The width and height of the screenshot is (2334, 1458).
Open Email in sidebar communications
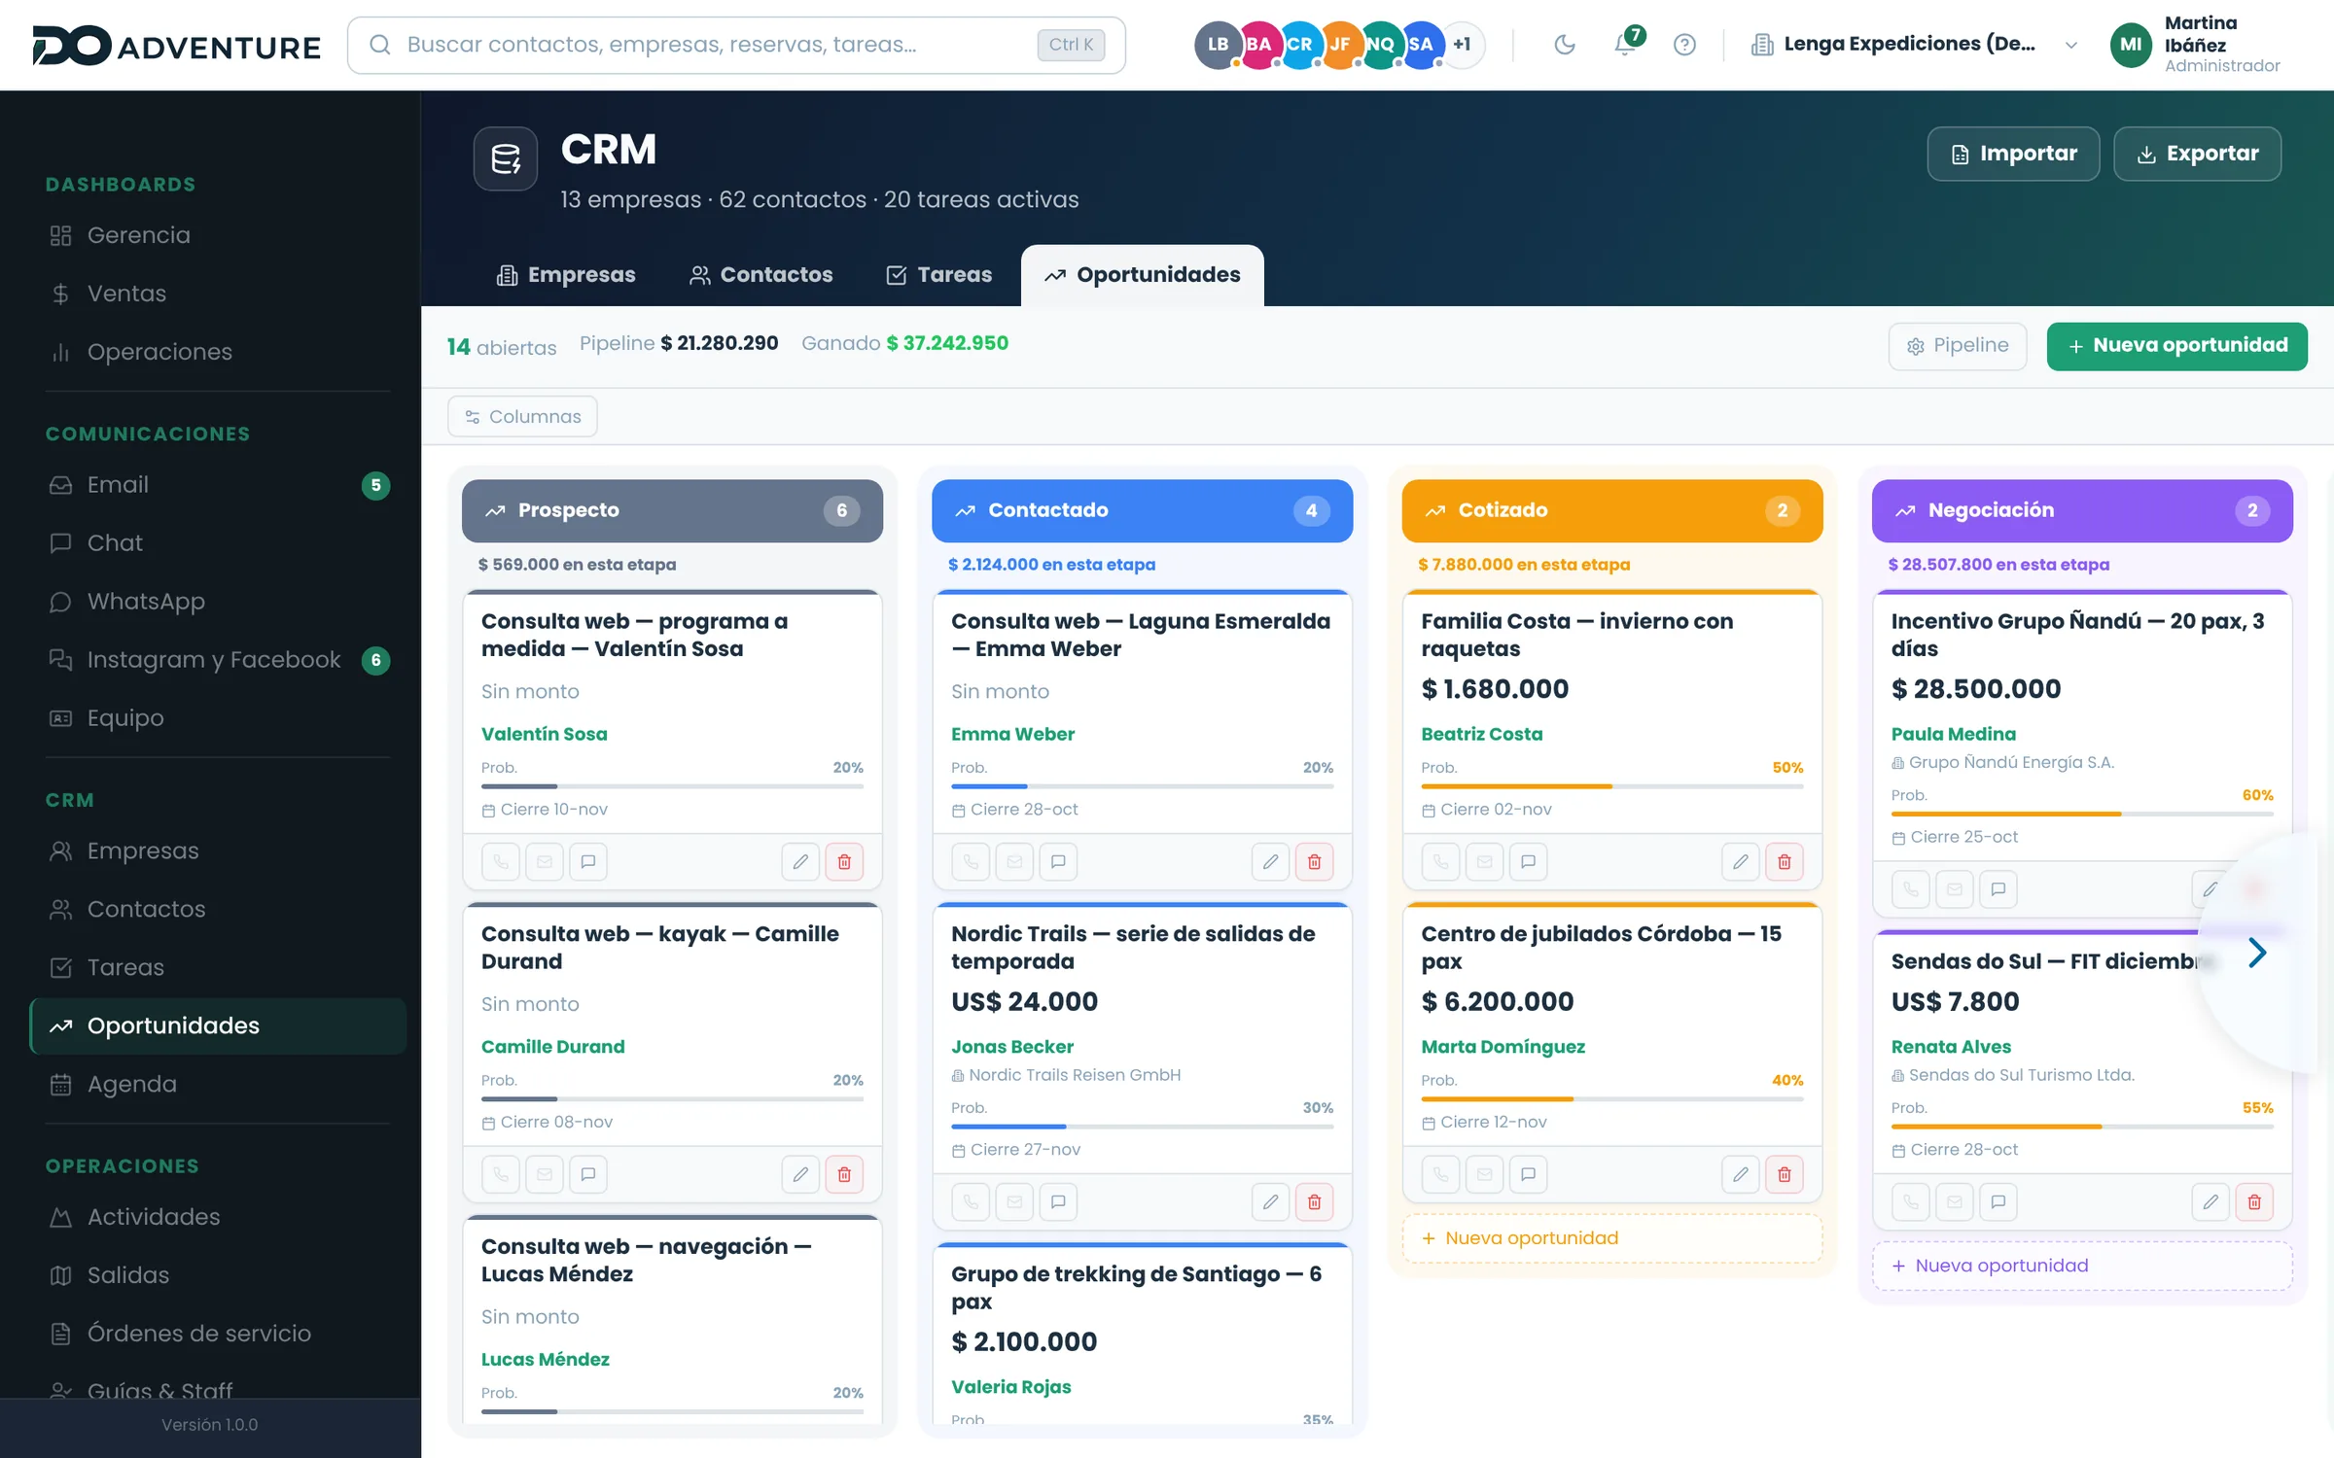[x=219, y=485]
